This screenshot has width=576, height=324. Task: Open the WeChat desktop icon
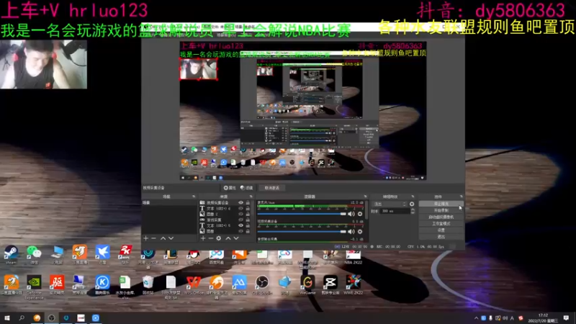click(x=34, y=255)
